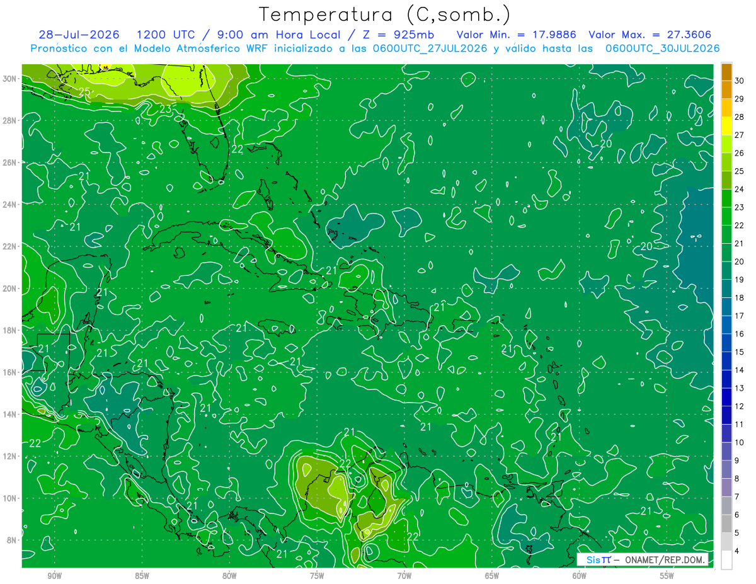The image size is (756, 584).
Task: Click the "10N" latitude label
Action: click(10, 498)
